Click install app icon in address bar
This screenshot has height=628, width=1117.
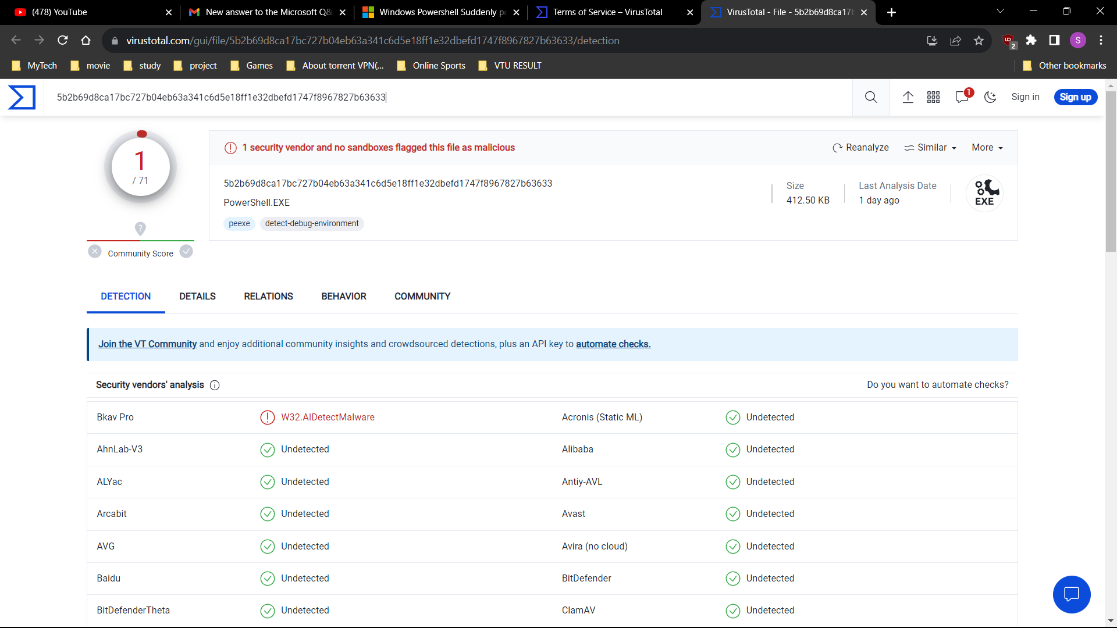(932, 40)
